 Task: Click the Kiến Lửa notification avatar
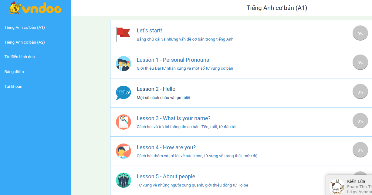pos(337,186)
